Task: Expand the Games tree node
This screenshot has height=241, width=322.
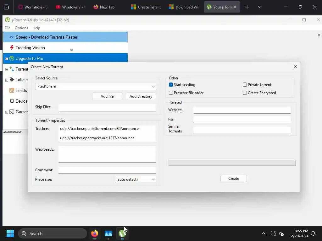Action: pos(7,112)
